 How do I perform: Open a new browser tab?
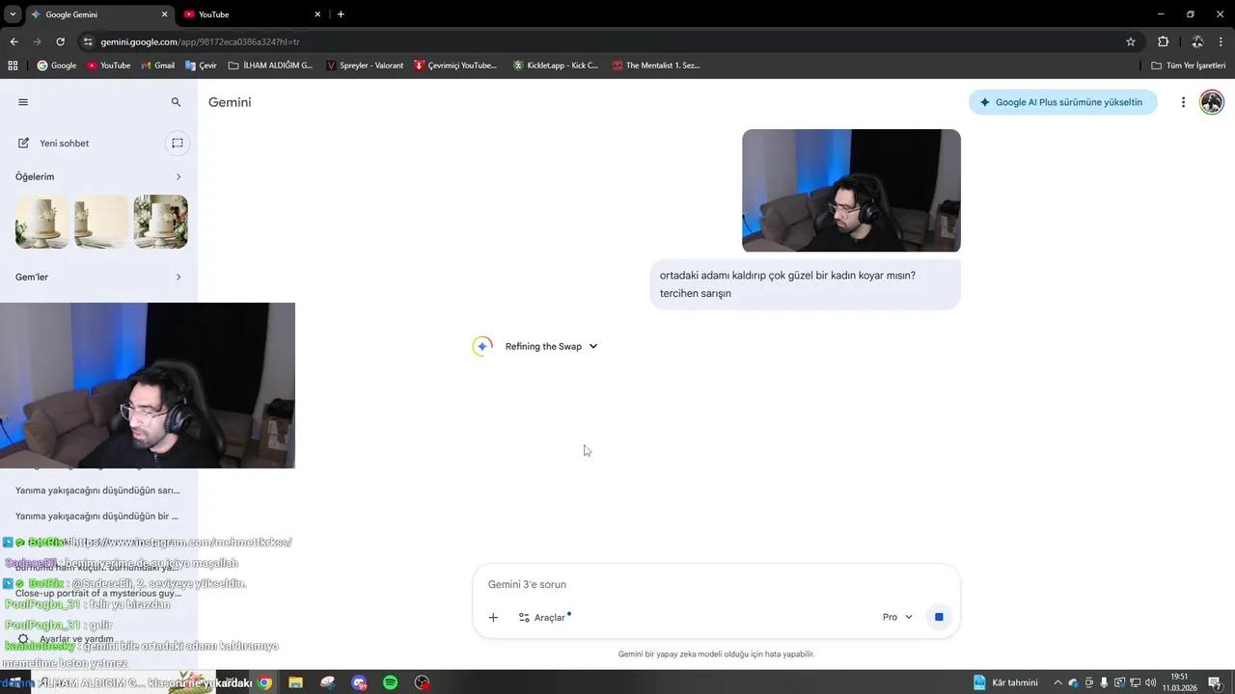(341, 14)
